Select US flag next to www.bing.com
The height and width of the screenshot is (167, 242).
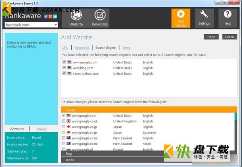(69, 68)
